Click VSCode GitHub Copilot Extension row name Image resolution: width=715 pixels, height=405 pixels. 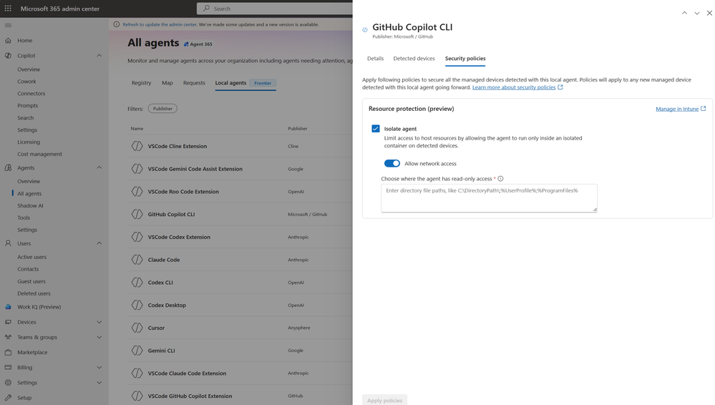pos(190,396)
